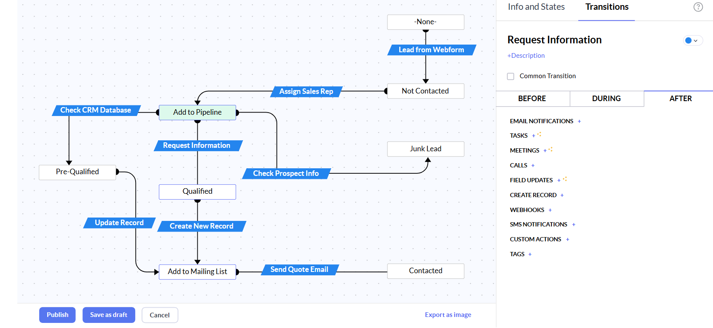
Task: Add a custom action plus icon
Action: pyautogui.click(x=568, y=240)
